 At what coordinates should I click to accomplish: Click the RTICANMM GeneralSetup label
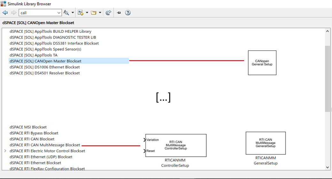[266, 161]
